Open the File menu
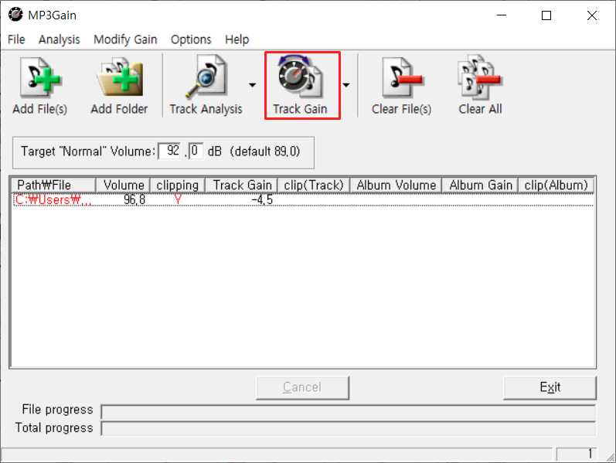The height and width of the screenshot is (463, 616). click(16, 39)
